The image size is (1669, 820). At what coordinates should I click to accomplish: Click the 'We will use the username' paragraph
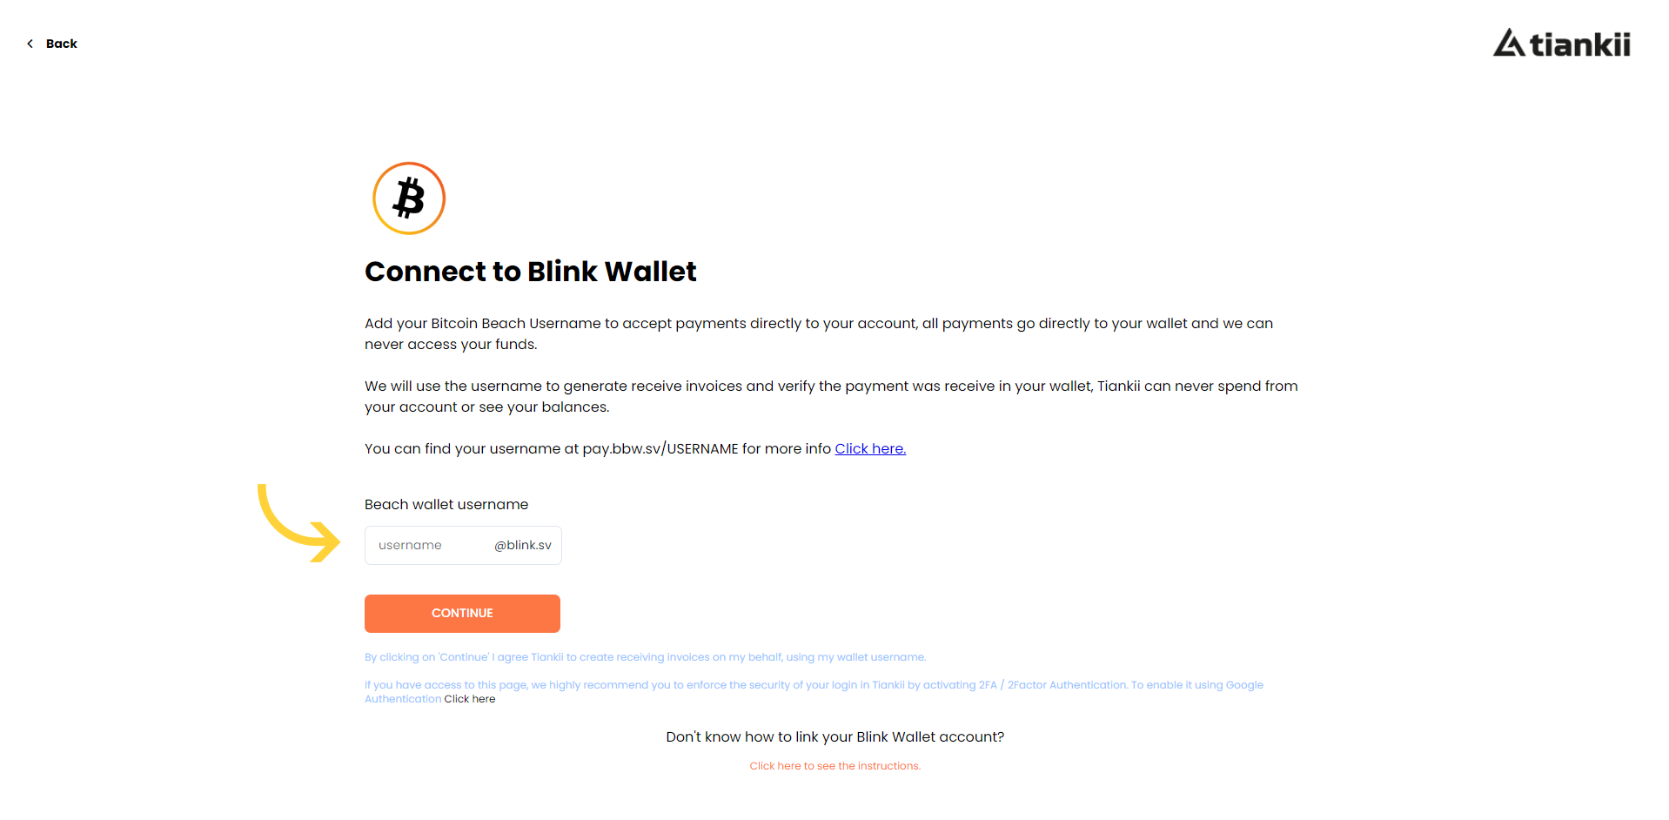point(831,396)
